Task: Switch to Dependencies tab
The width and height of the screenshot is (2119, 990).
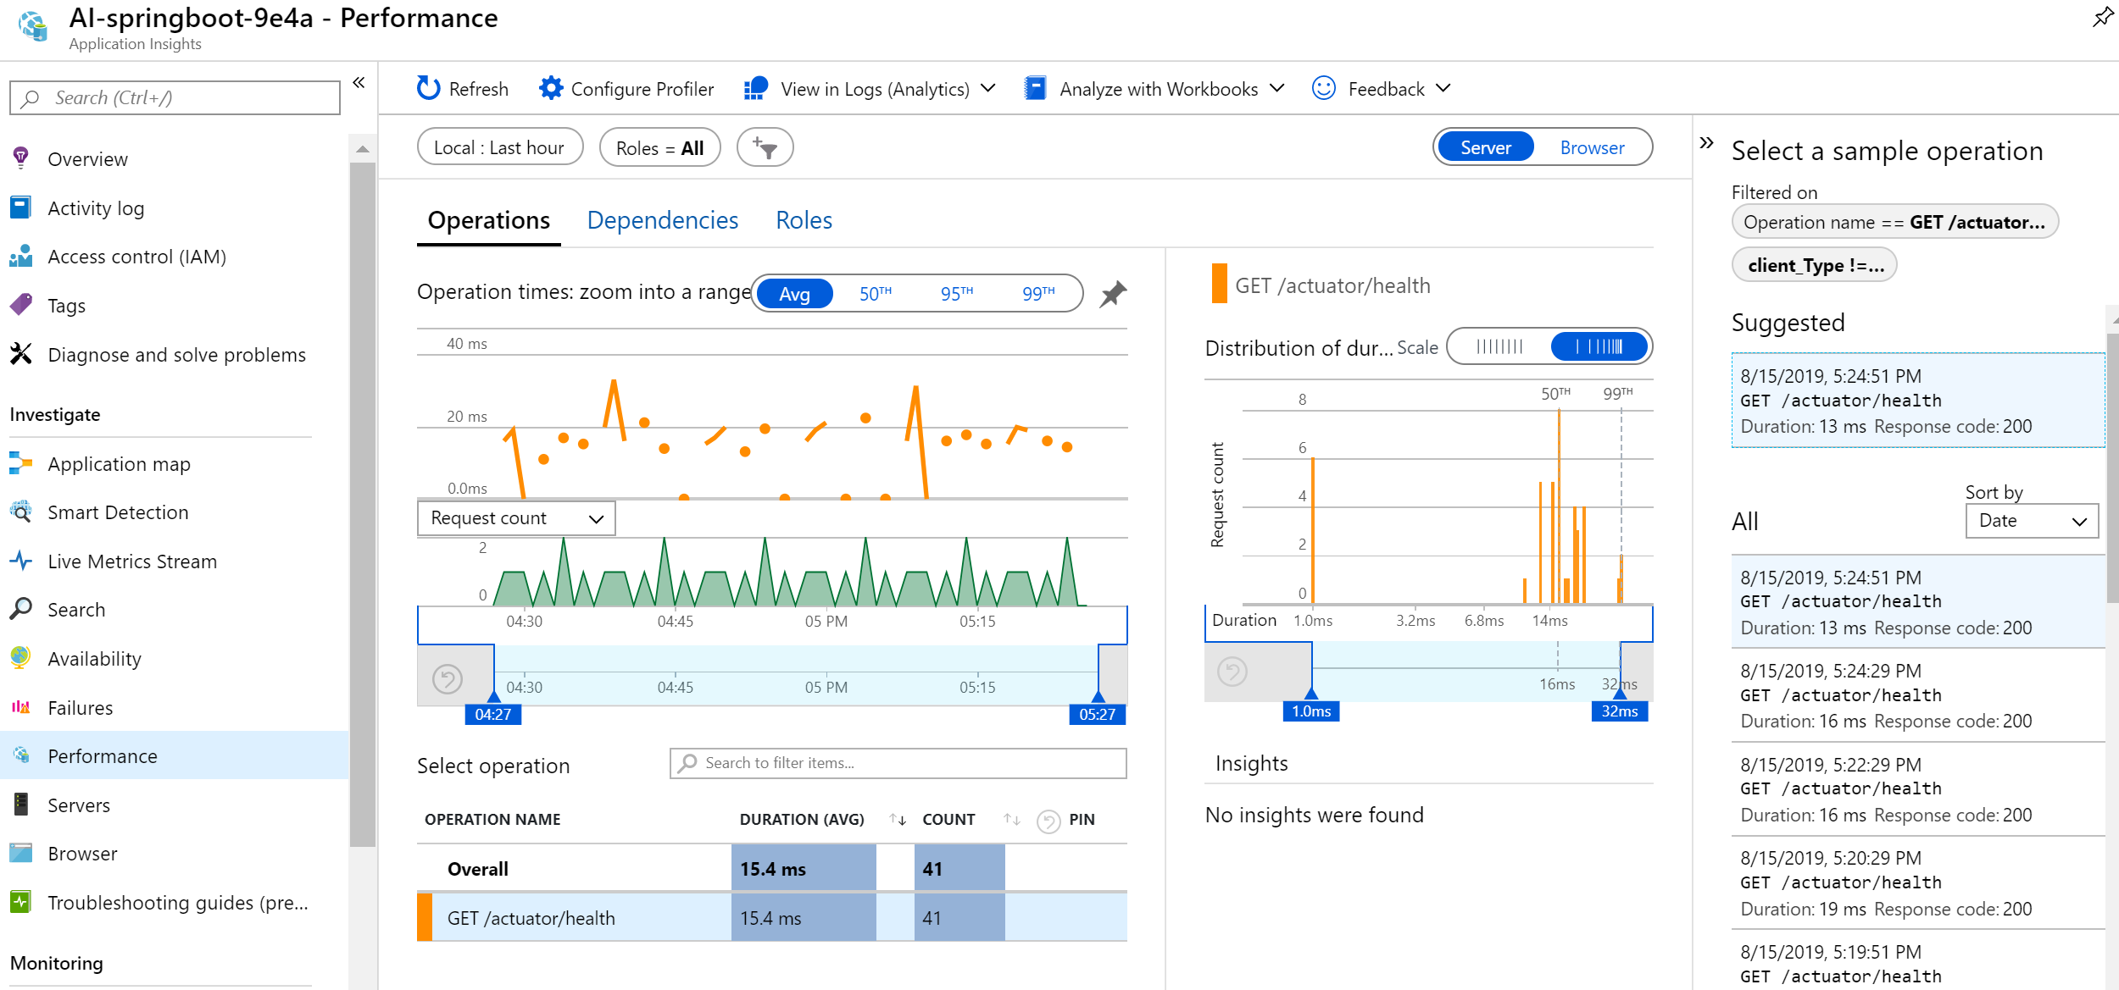Action: click(x=663, y=220)
